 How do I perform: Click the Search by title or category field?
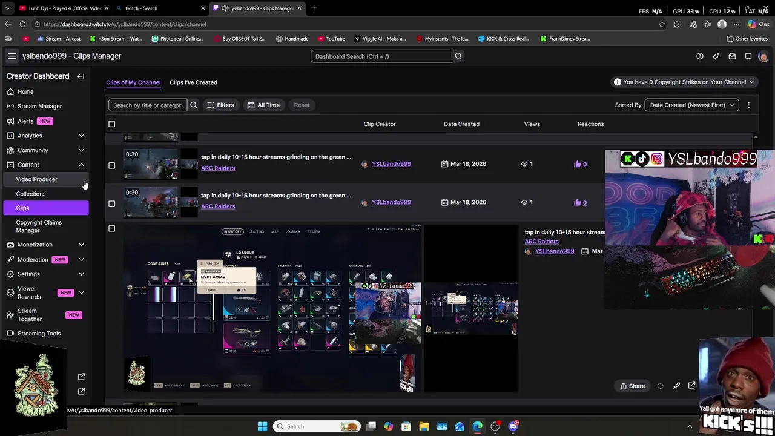coord(148,105)
